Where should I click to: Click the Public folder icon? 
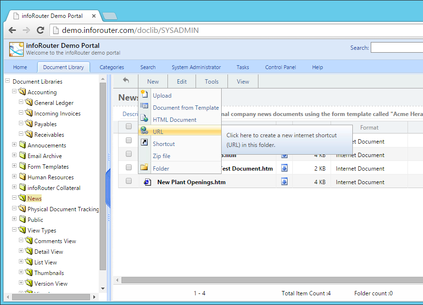pos(23,219)
